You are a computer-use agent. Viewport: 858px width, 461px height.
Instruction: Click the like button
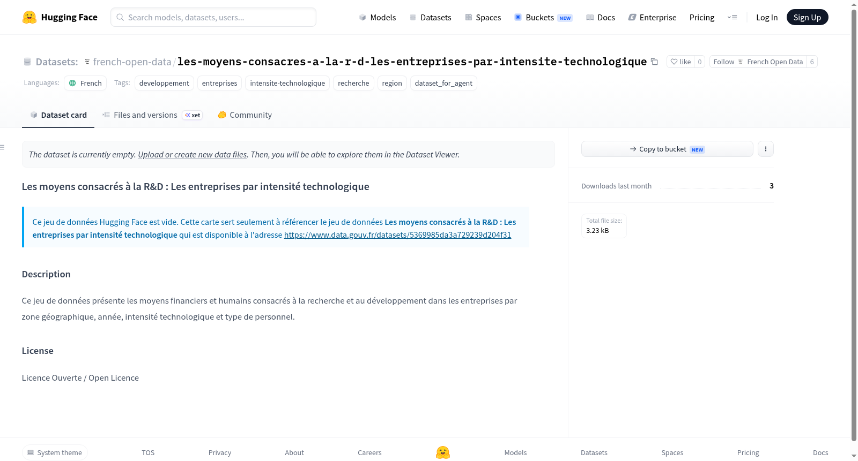[x=681, y=62]
